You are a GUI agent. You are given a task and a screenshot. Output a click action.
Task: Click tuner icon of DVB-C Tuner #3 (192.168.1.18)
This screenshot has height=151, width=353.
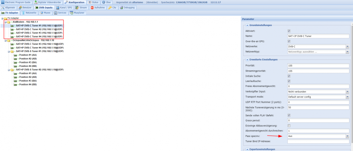tap(12, 44)
